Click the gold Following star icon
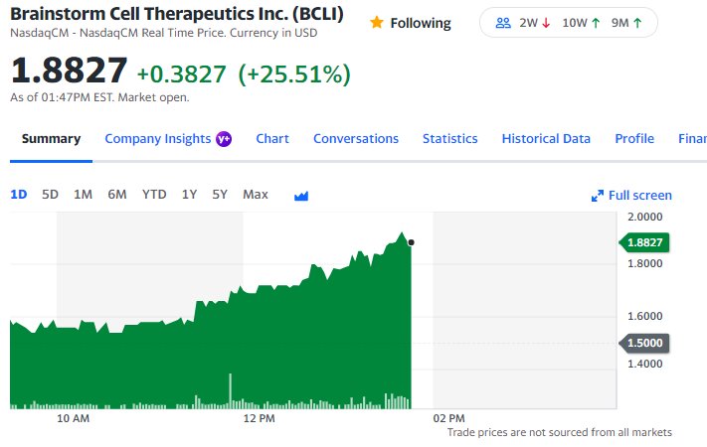Viewport: 707px width, 447px height. click(x=377, y=22)
